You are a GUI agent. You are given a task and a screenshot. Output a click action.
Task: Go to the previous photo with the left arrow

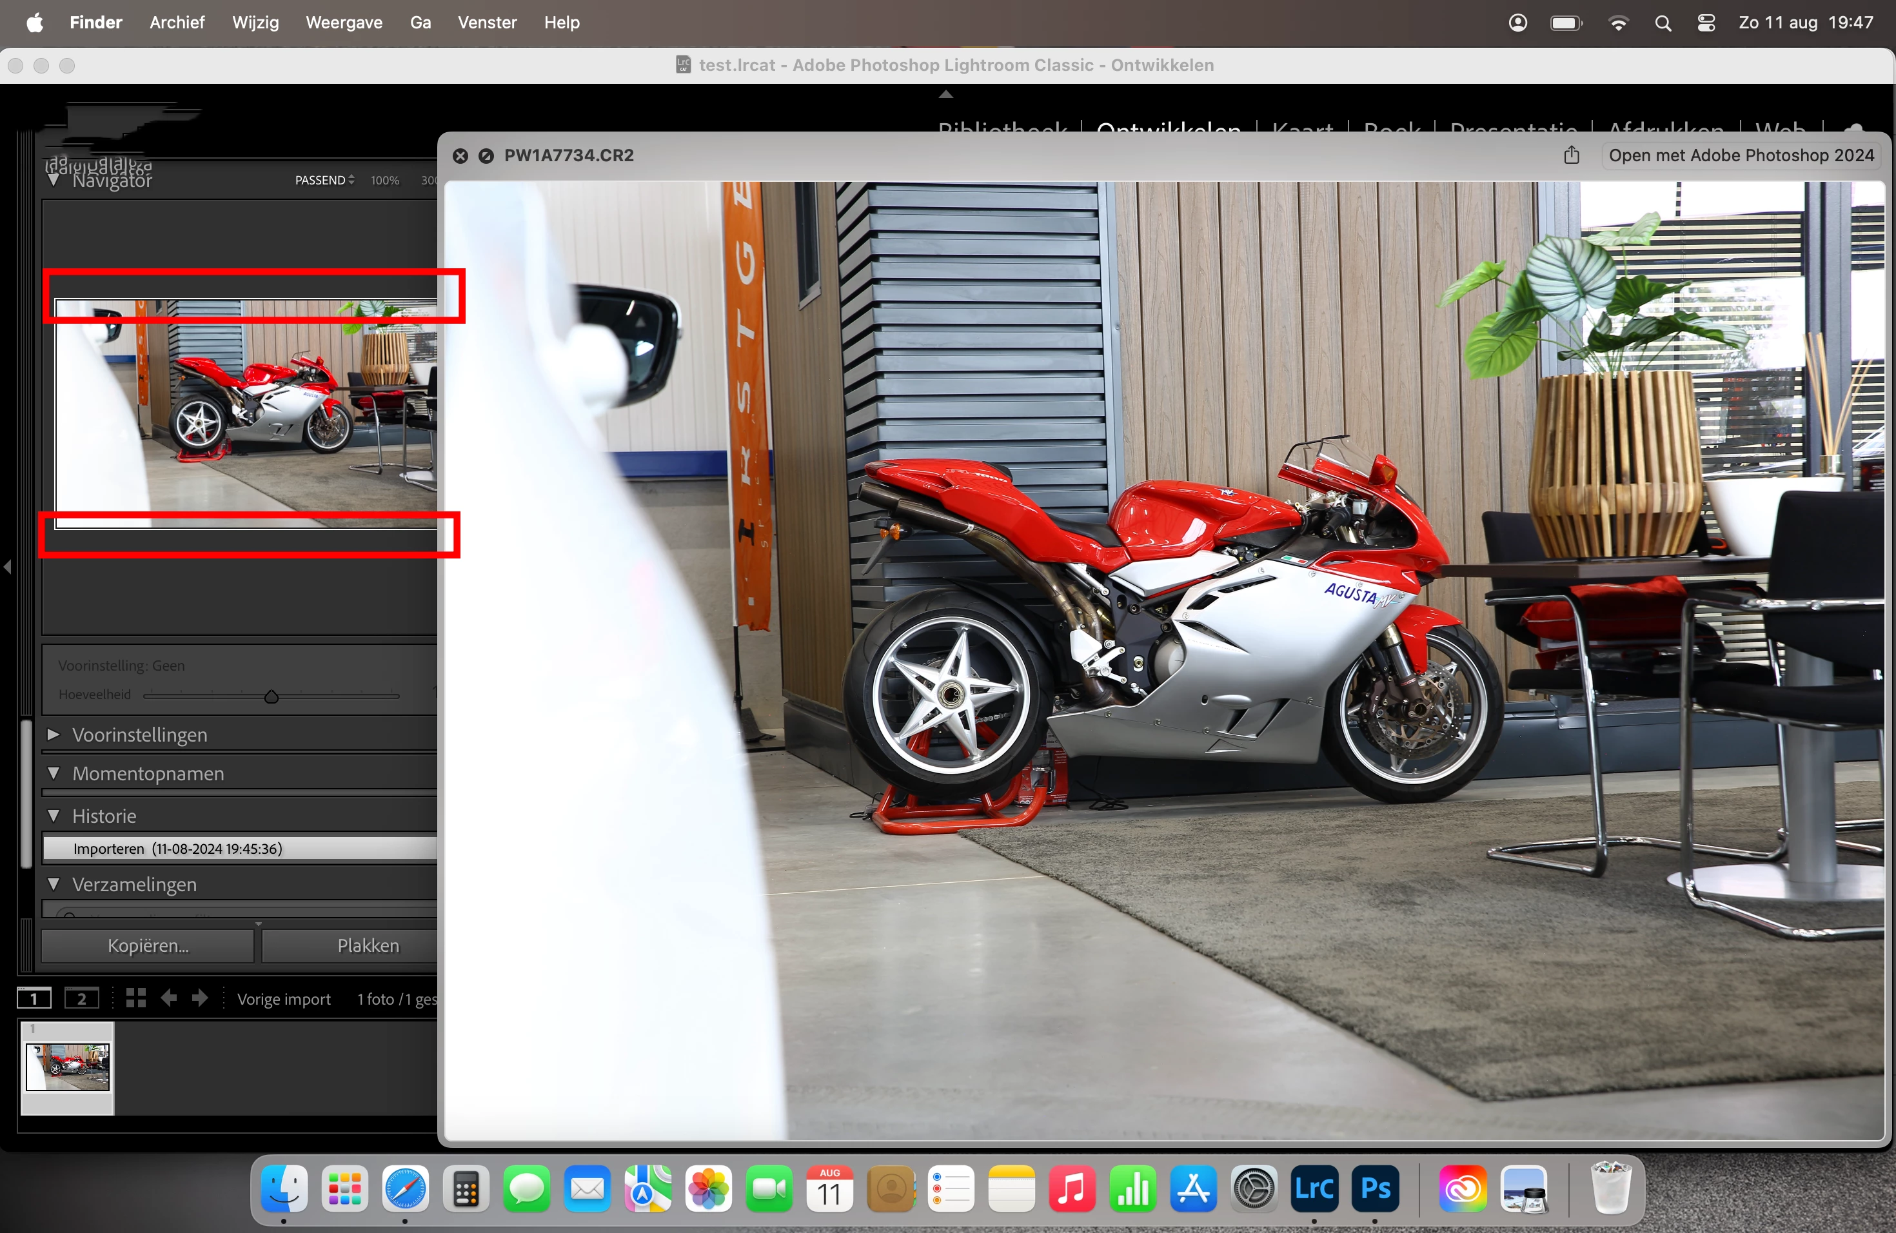(169, 998)
